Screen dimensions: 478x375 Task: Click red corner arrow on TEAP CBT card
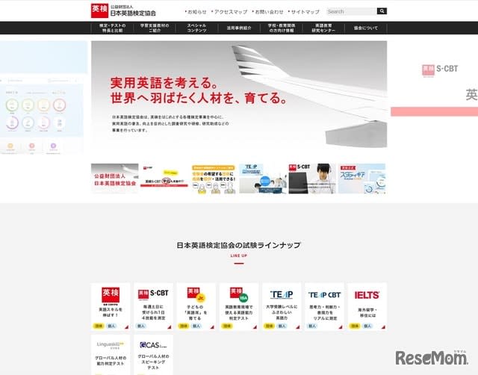[x=341, y=327]
